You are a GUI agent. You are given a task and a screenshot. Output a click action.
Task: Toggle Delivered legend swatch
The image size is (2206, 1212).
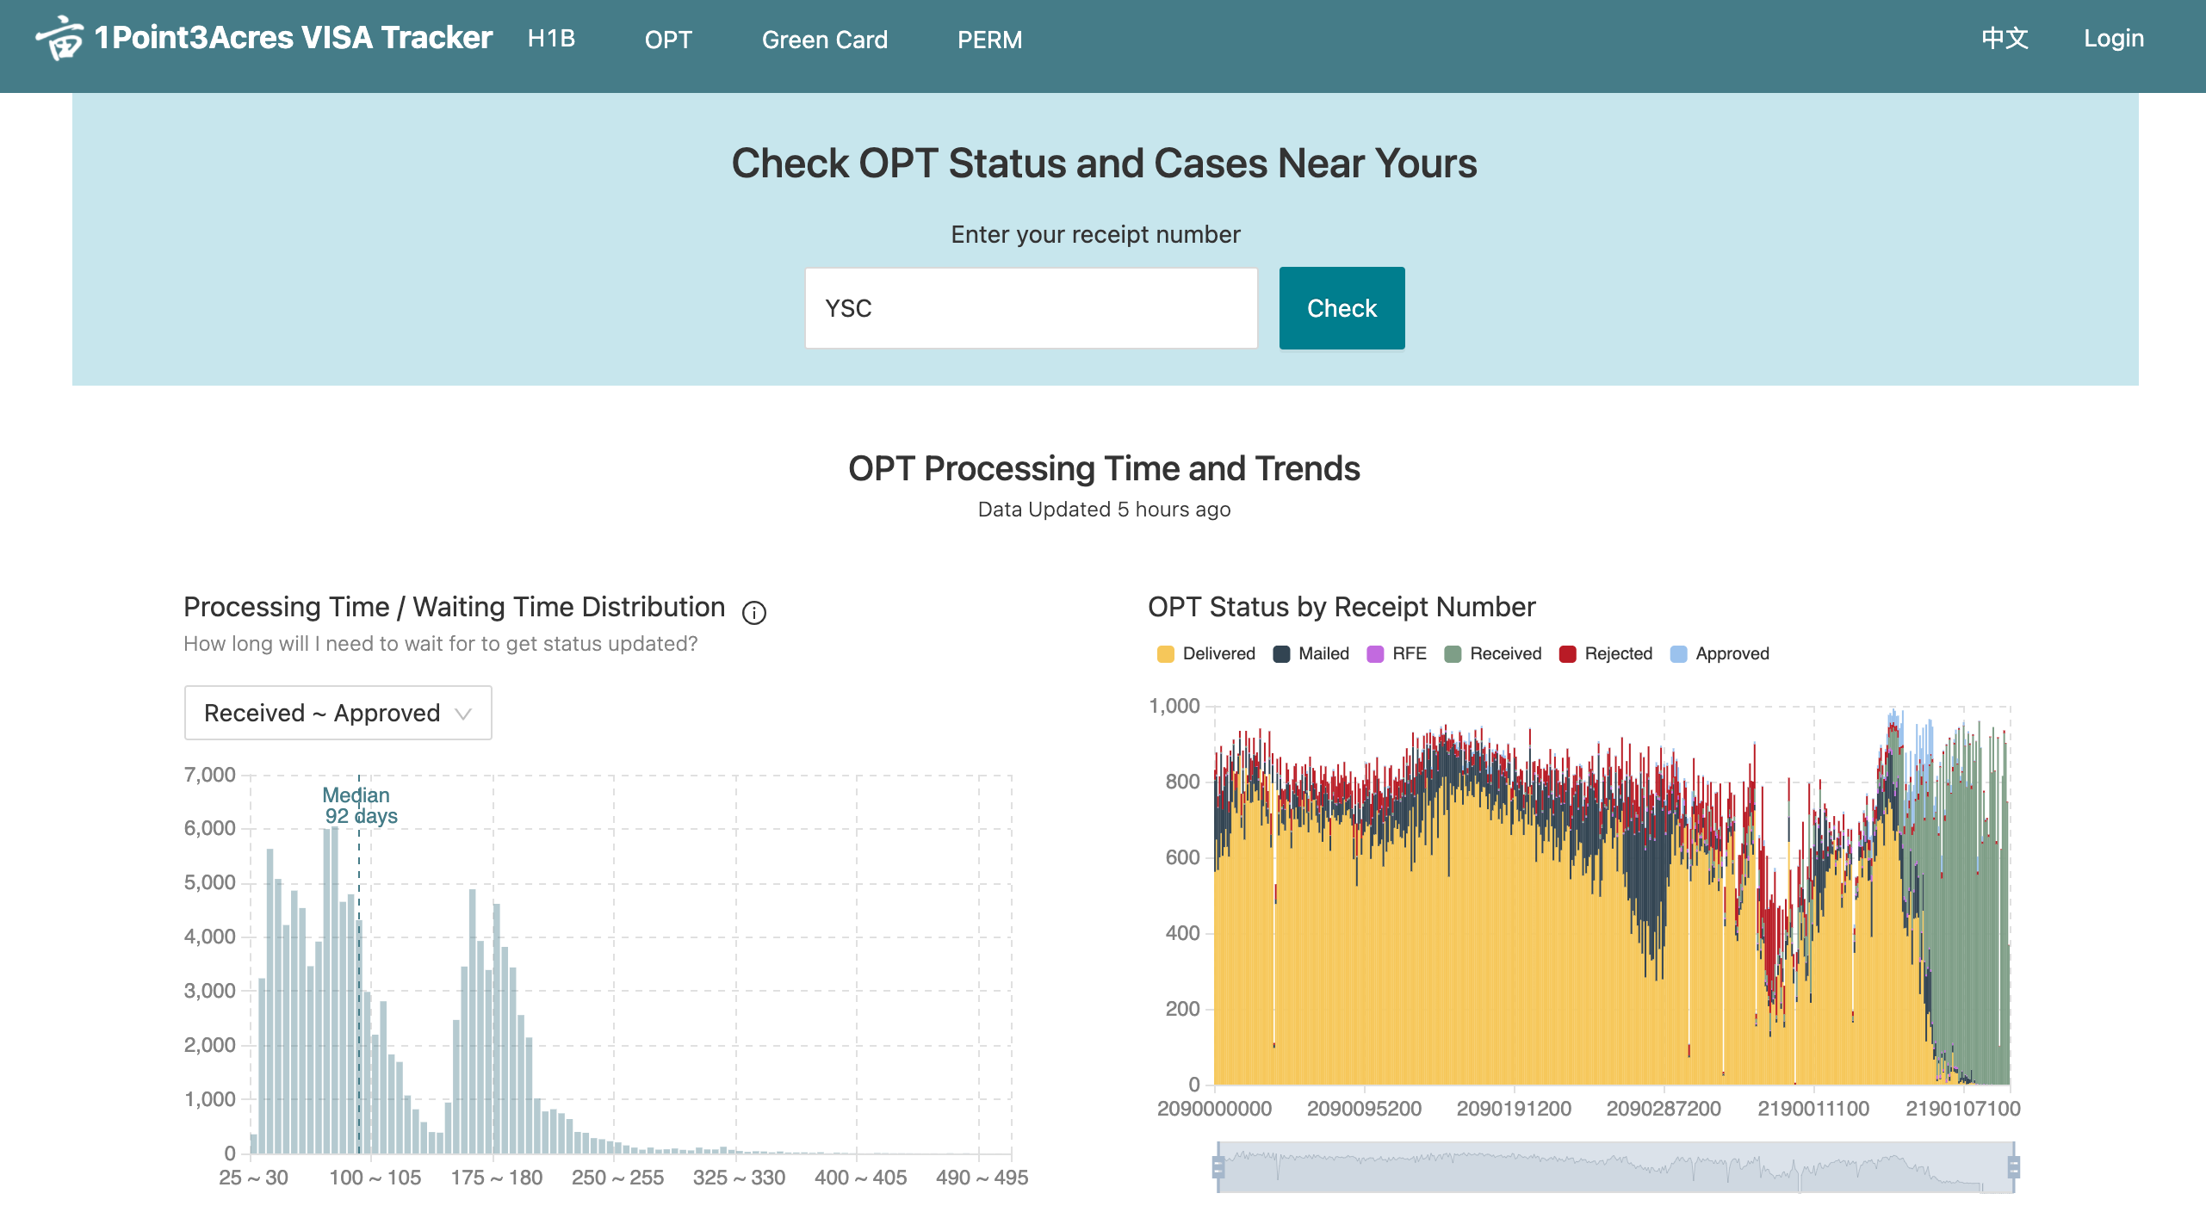coord(1166,653)
